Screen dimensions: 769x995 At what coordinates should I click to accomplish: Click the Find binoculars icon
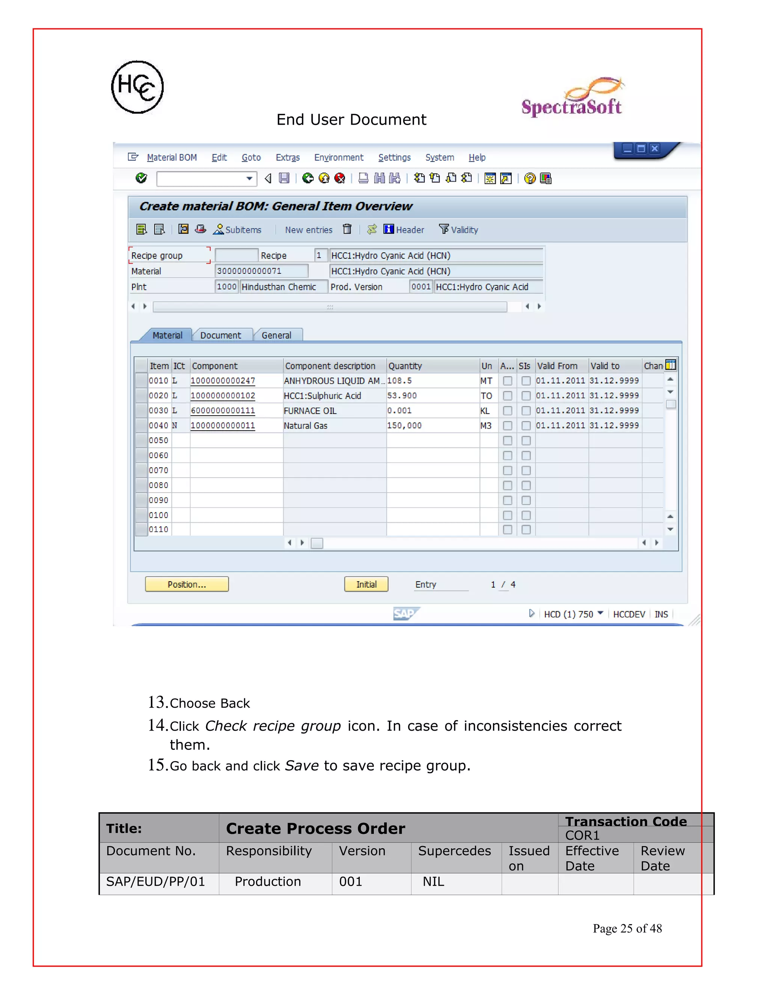(379, 178)
